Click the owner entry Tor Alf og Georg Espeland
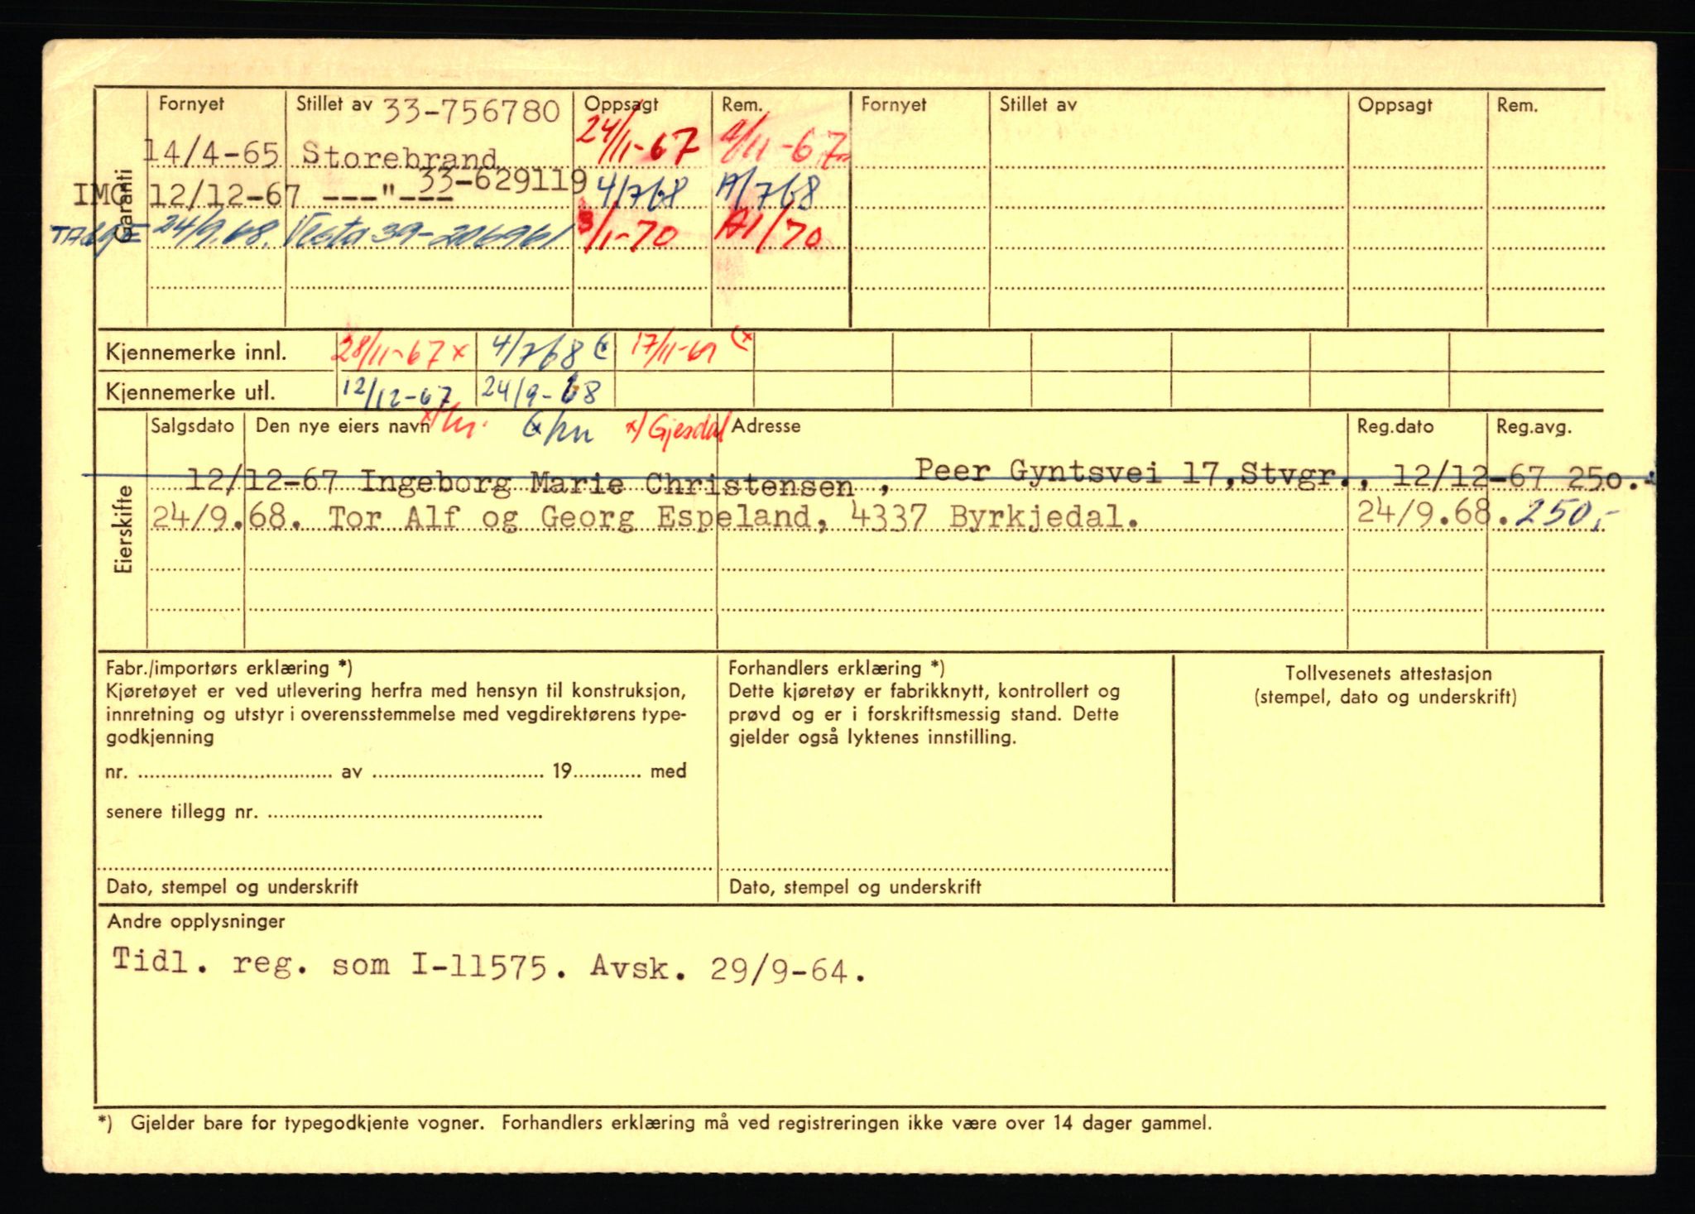 point(570,517)
